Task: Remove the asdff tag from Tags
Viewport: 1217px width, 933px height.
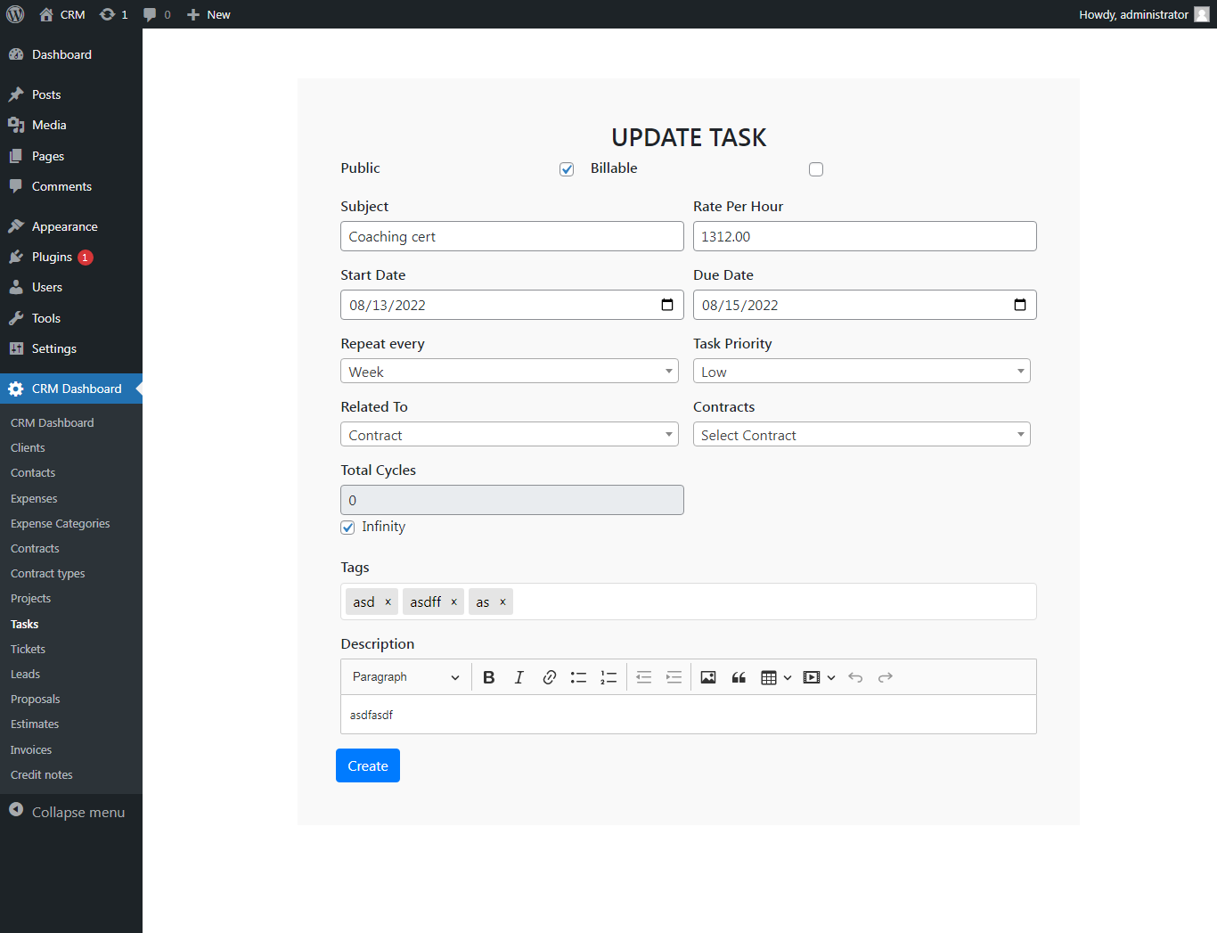Action: click(454, 602)
